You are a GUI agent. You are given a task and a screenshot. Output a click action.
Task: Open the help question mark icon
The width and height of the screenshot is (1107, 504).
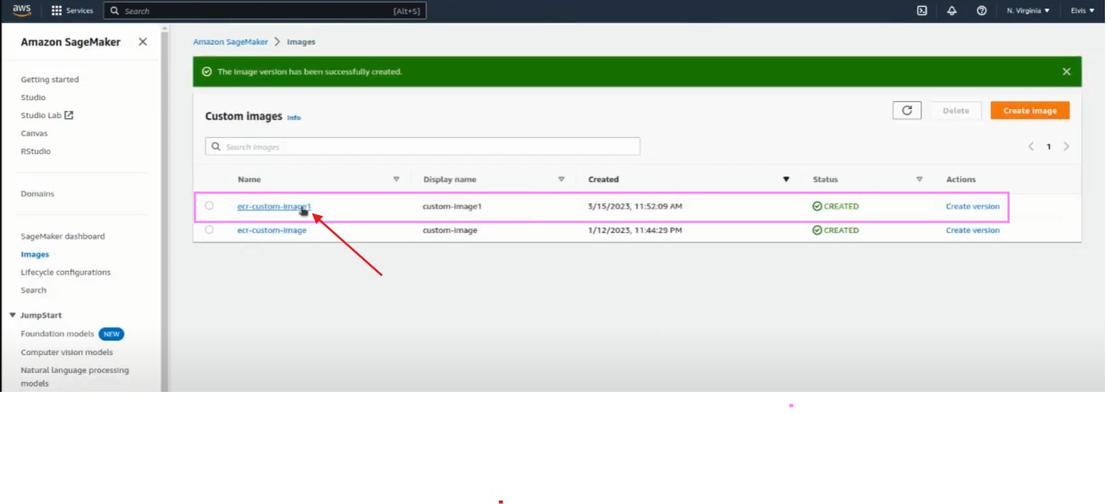point(982,10)
